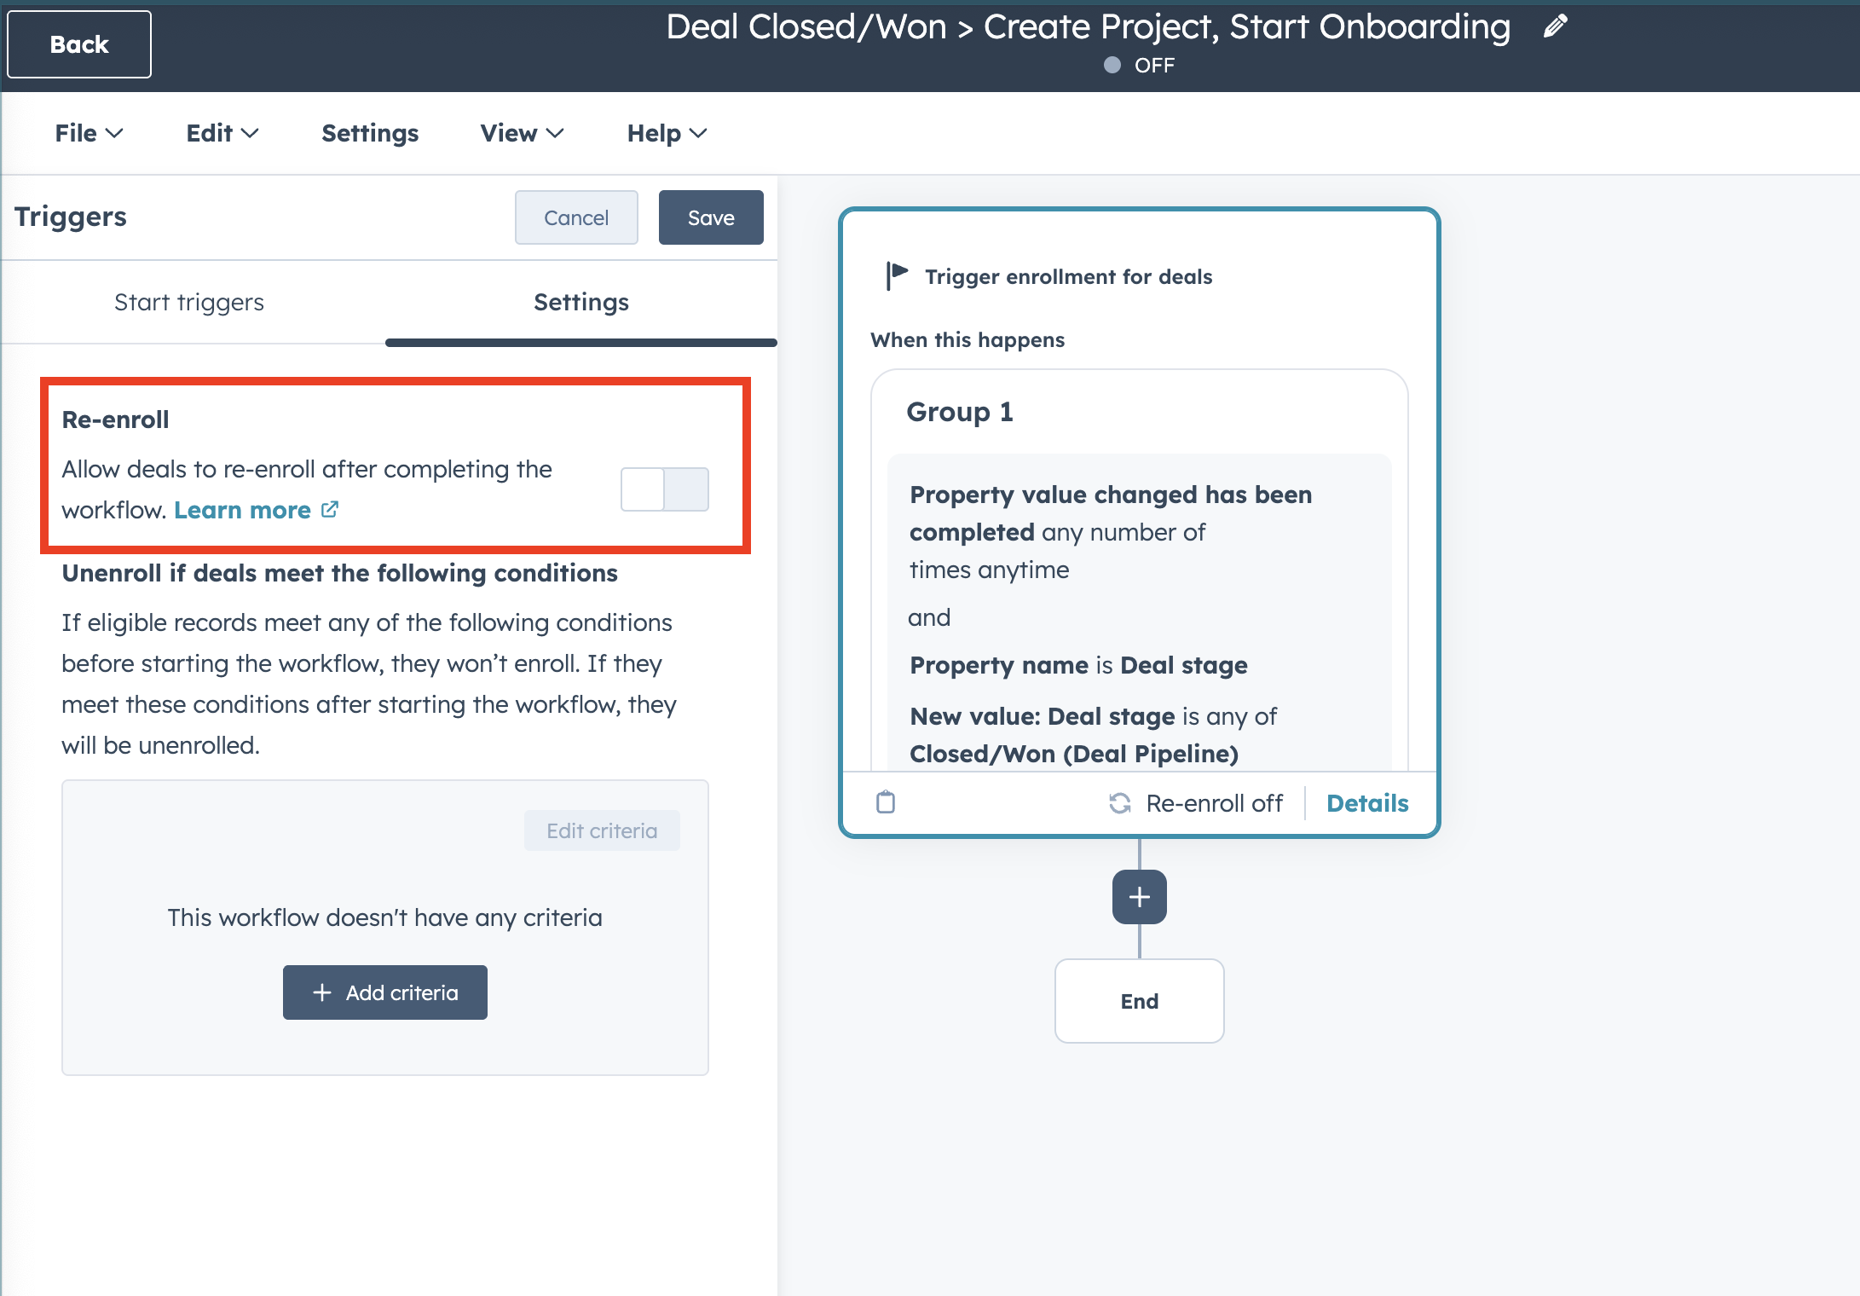Open Settings in the menu bar
Viewport: 1860px width, 1296px height.
[x=370, y=133]
